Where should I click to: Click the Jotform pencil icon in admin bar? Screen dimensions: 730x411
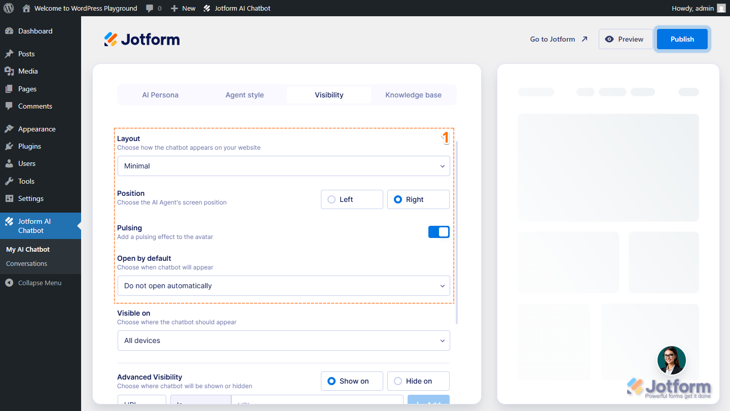pos(207,8)
